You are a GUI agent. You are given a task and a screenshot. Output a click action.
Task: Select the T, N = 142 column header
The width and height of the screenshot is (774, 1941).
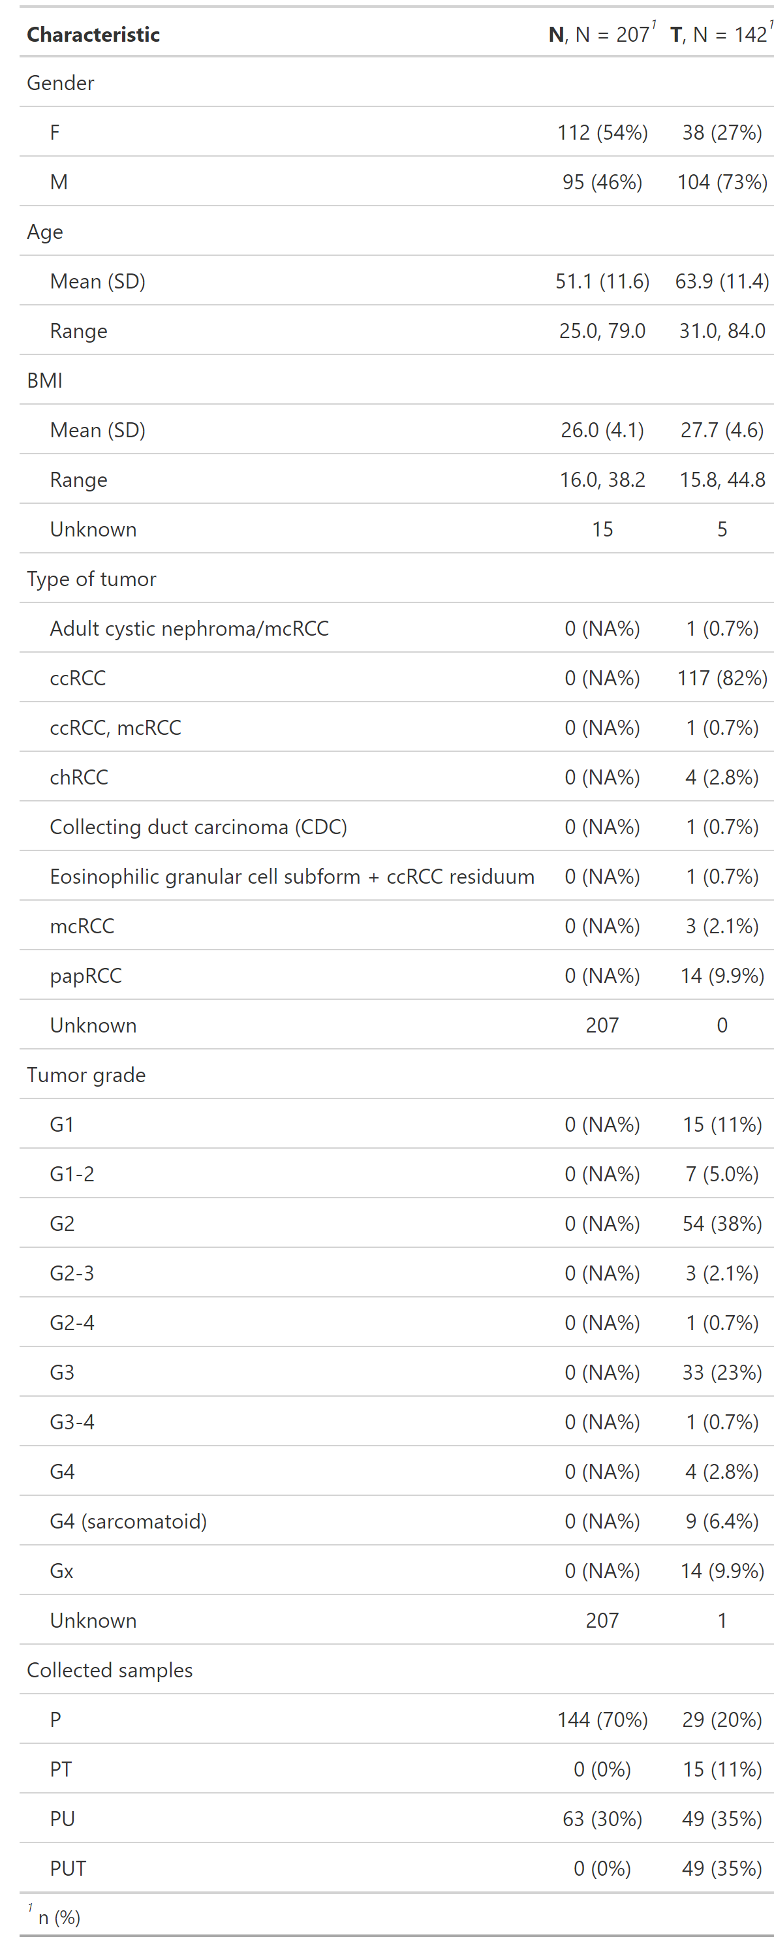tap(721, 34)
